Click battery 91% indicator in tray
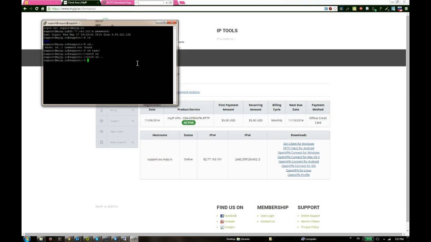 (x=369, y=239)
